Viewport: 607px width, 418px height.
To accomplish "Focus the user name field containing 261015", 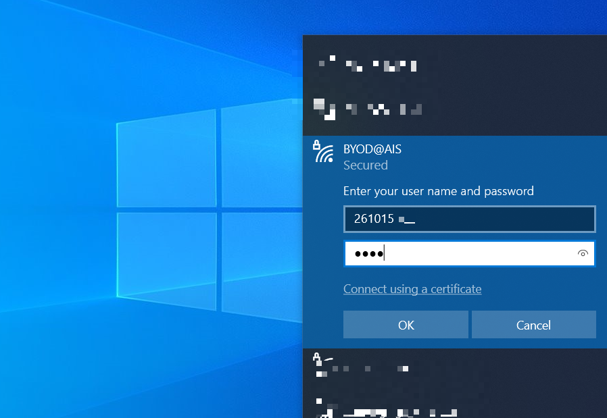I will (469, 219).
